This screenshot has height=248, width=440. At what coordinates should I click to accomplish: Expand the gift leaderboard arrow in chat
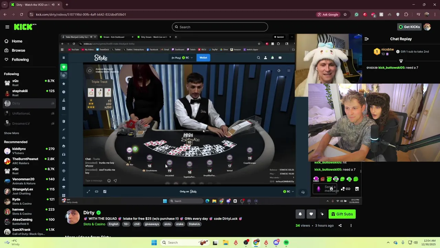pos(401,61)
